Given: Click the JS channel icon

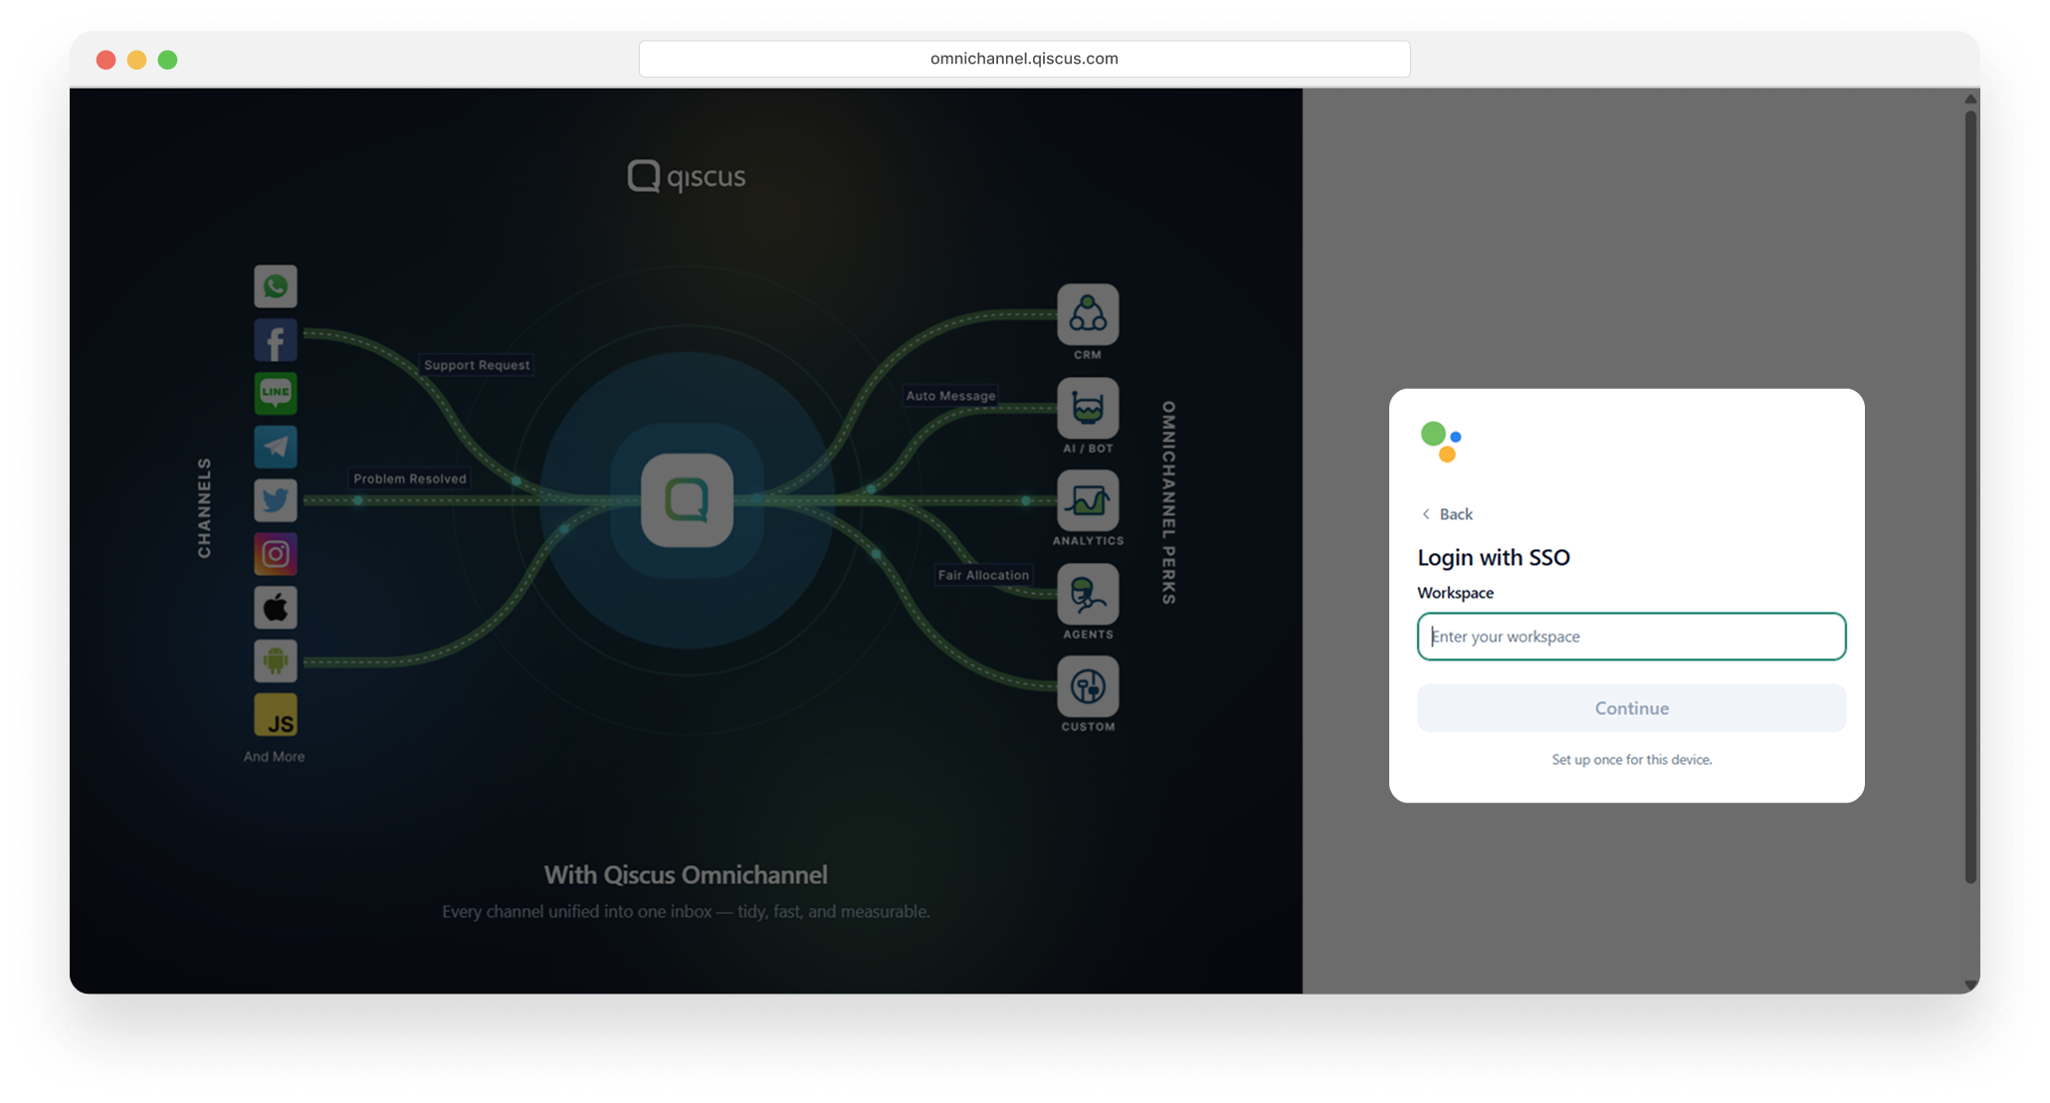Looking at the screenshot, I should (276, 714).
